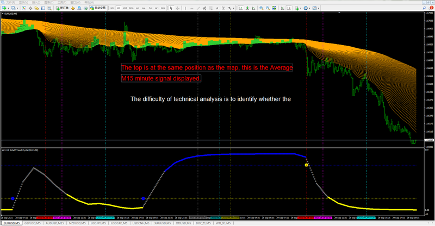Image resolution: width=435 pixels, height=226 pixels.
Task: Open the Navigator star-folder icon
Action: click(x=36, y=8)
